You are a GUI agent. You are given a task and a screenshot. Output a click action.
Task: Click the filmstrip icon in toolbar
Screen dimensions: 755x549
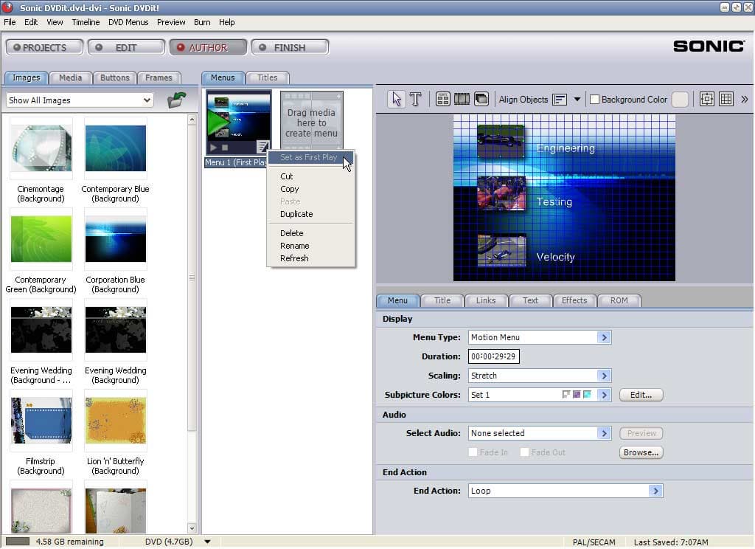[462, 100]
